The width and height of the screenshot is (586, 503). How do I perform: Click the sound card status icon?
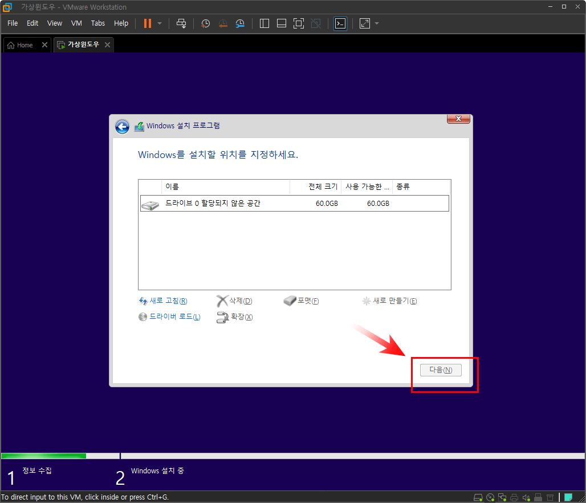point(526,497)
